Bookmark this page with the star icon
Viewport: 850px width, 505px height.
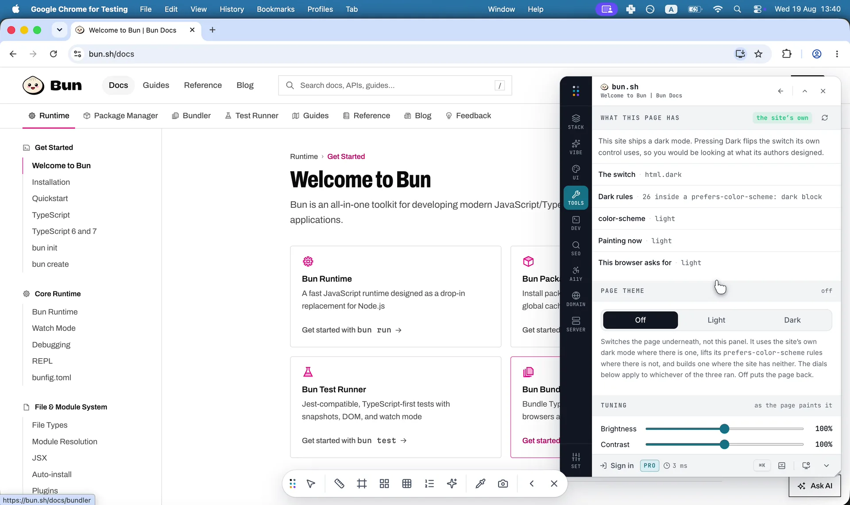(758, 54)
